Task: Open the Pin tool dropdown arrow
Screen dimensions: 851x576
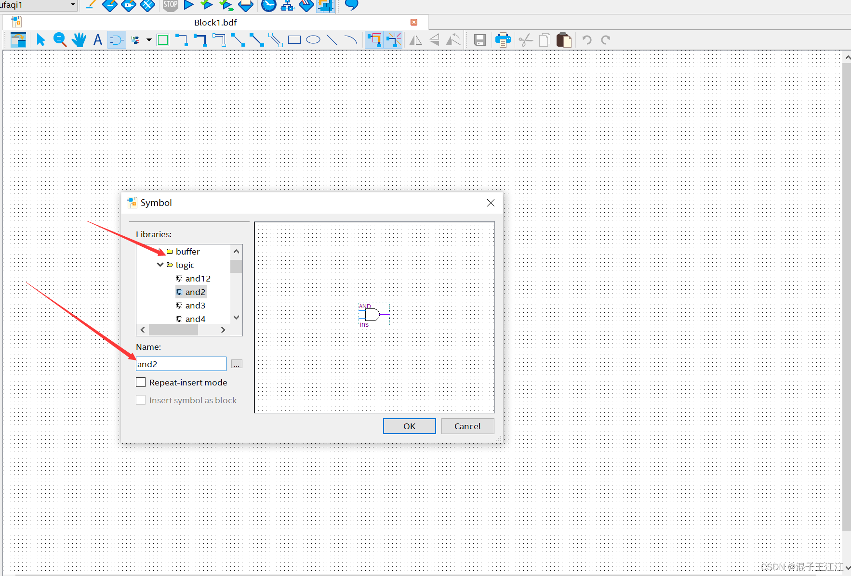Action: tap(149, 40)
